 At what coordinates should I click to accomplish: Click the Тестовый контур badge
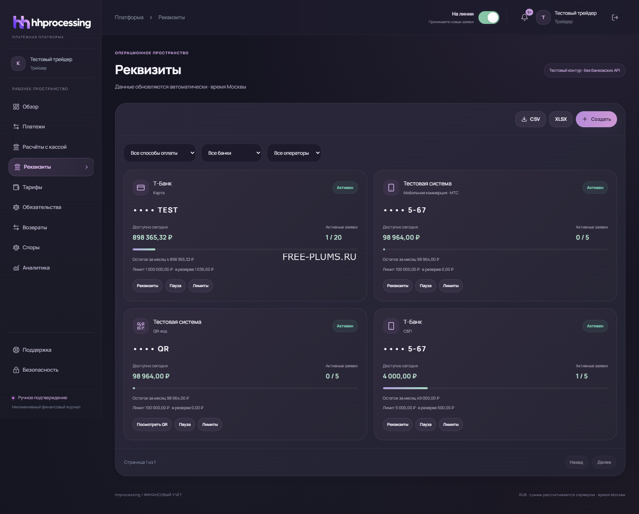[584, 71]
